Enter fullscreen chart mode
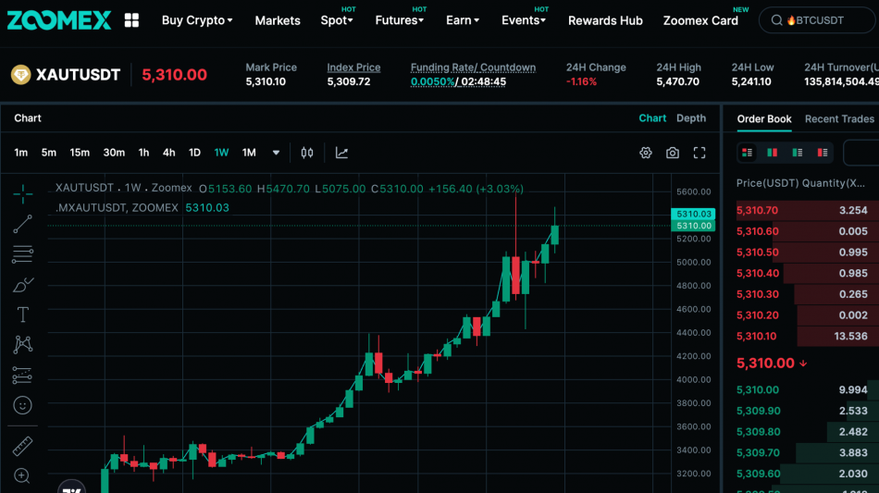The image size is (879, 493). pyautogui.click(x=699, y=153)
